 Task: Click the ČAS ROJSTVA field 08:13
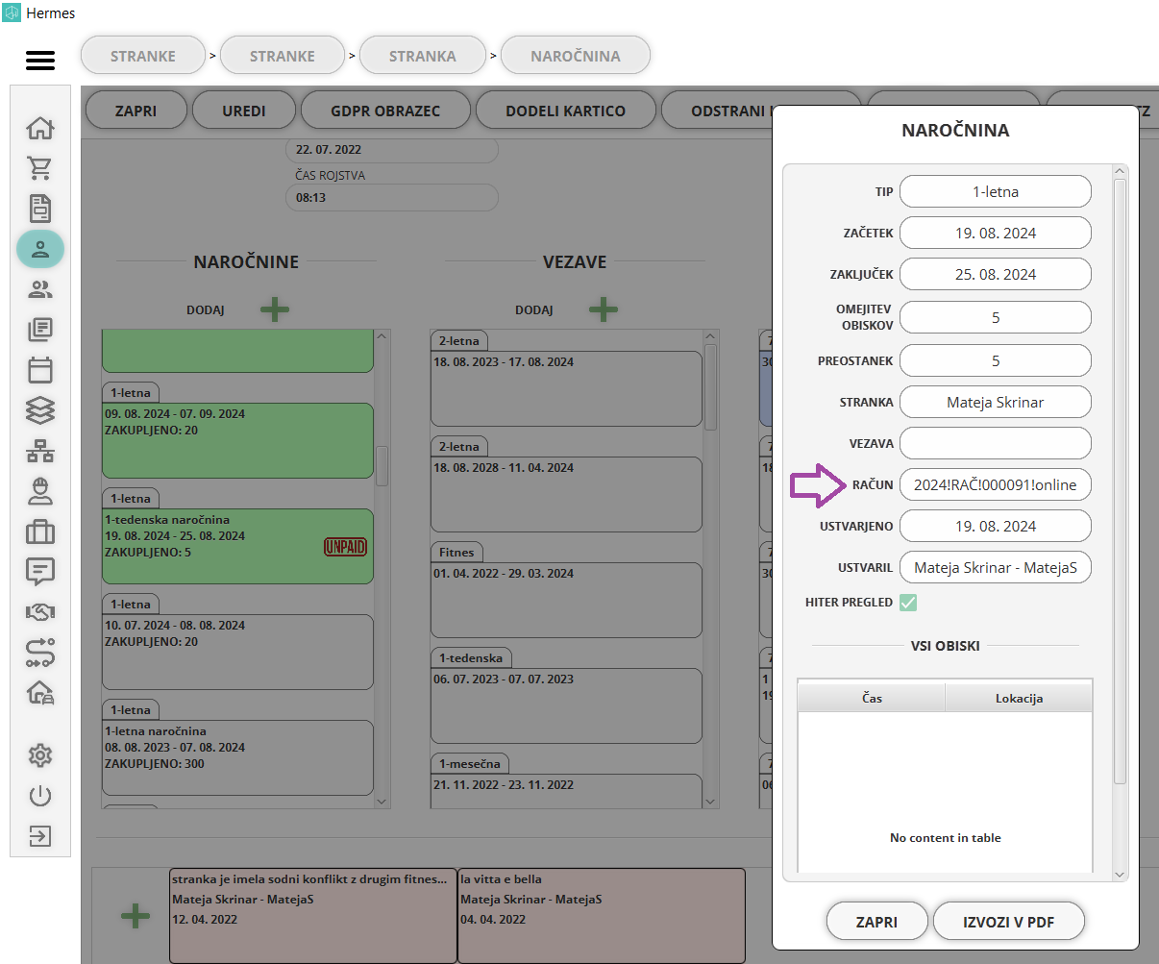392,197
